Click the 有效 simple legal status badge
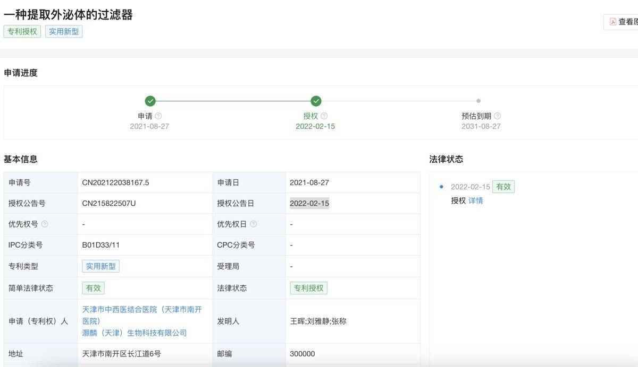638x367 pixels. (x=93, y=288)
